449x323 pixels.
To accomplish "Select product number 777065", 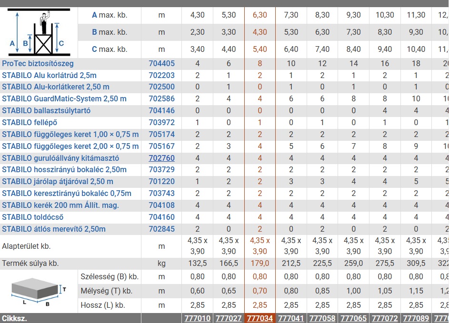I will click(x=353, y=318).
